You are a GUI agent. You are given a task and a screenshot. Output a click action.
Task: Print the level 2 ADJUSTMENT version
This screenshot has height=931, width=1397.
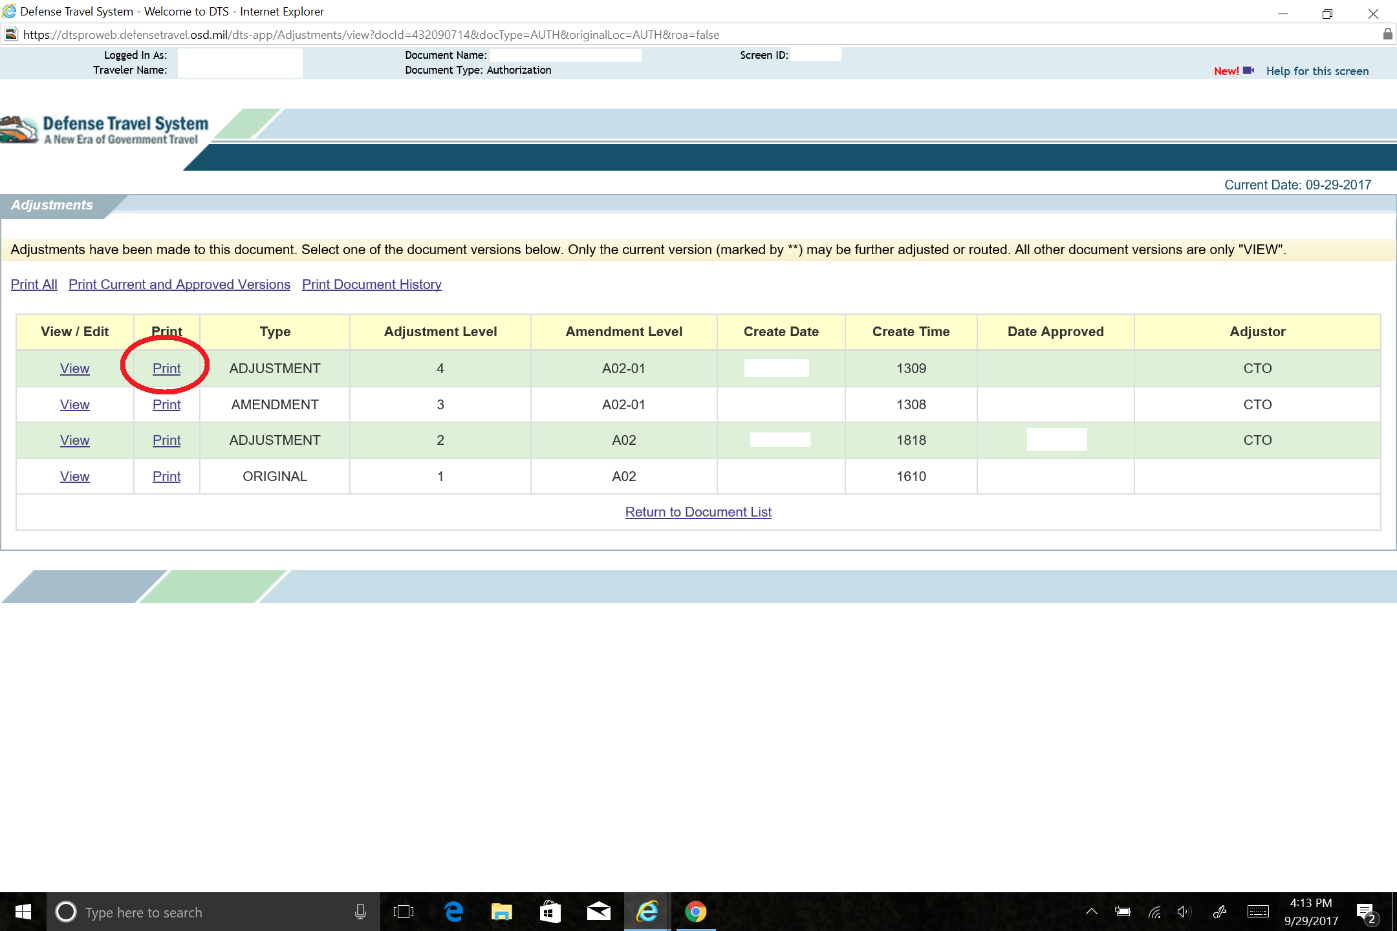166,440
